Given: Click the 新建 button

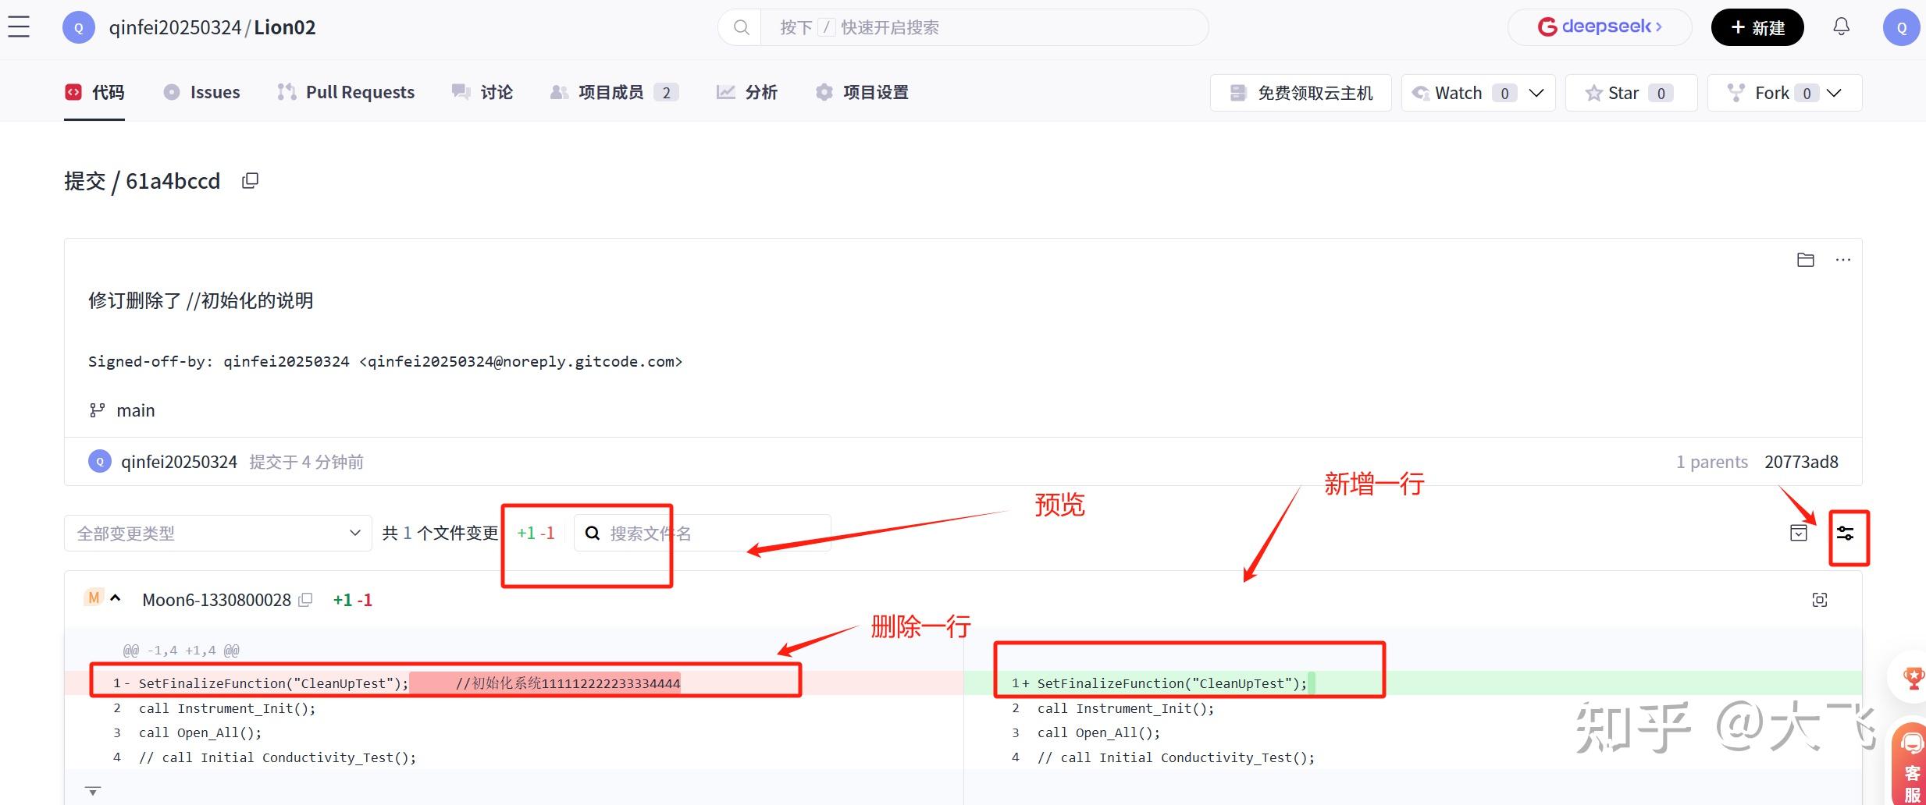Looking at the screenshot, I should pos(1757,27).
